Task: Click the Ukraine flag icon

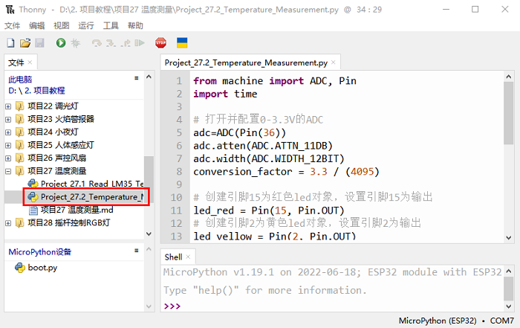Action: 181,43
